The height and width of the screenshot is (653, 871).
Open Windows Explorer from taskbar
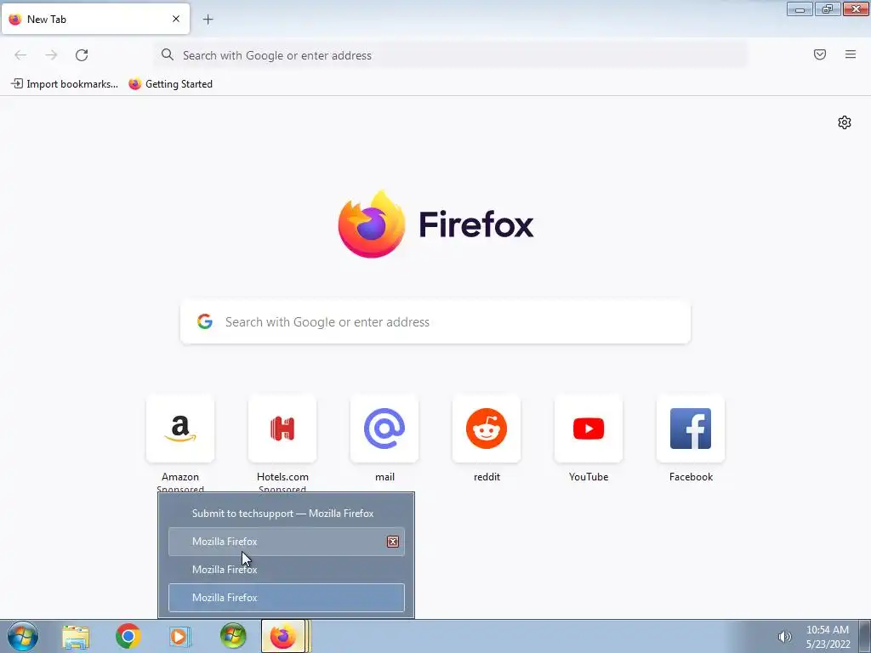(76, 637)
